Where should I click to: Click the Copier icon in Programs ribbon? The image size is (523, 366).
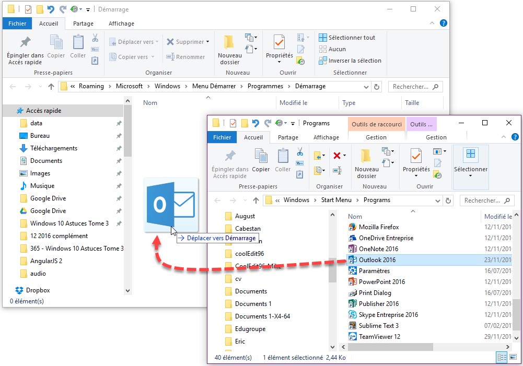pyautogui.click(x=261, y=161)
